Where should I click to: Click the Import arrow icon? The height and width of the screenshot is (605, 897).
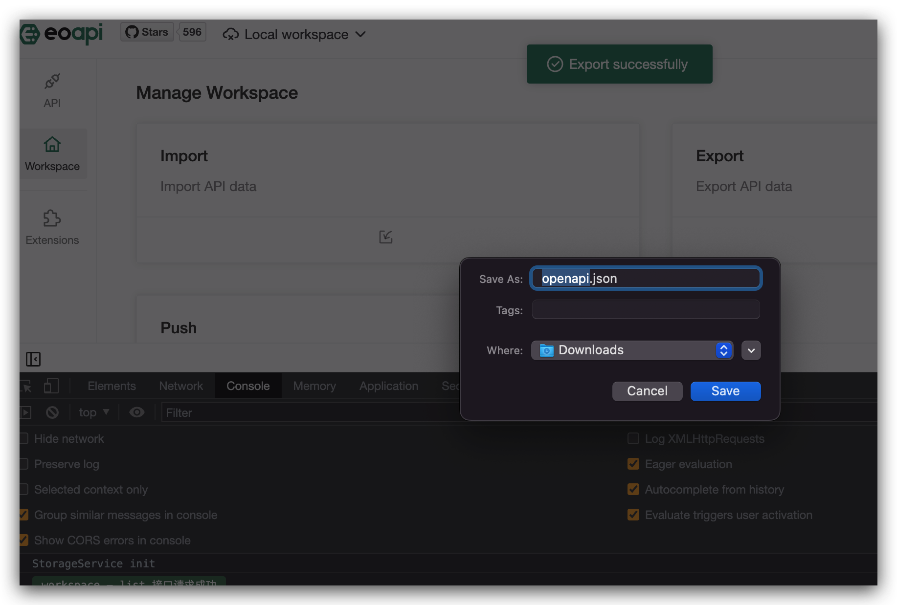click(x=386, y=237)
